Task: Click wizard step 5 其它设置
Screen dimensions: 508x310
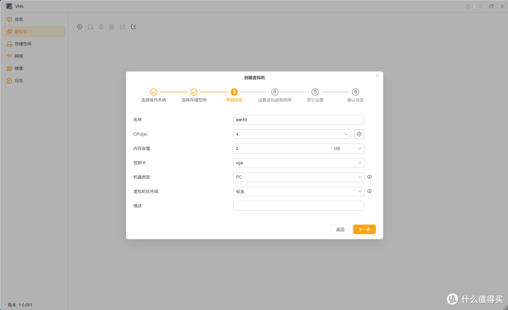Action: pyautogui.click(x=315, y=95)
